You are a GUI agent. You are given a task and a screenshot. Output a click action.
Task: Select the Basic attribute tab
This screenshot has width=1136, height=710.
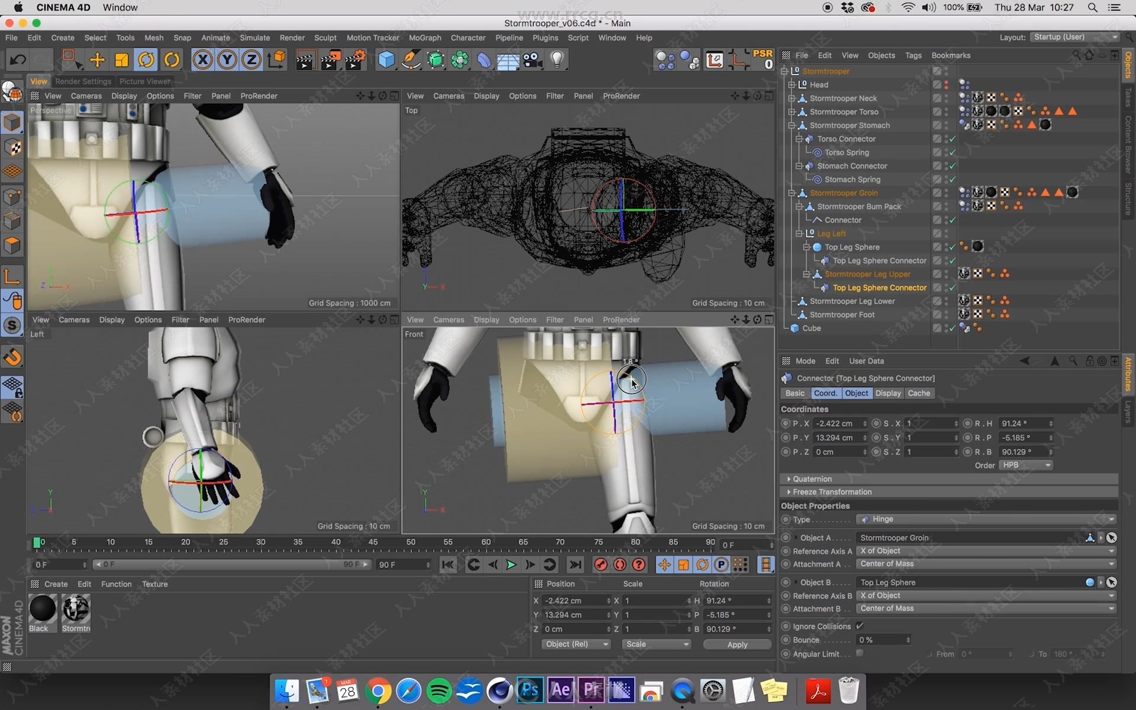point(795,393)
